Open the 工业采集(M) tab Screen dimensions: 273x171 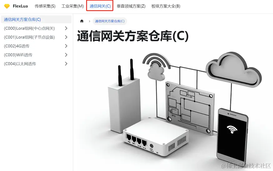coord(73,6)
